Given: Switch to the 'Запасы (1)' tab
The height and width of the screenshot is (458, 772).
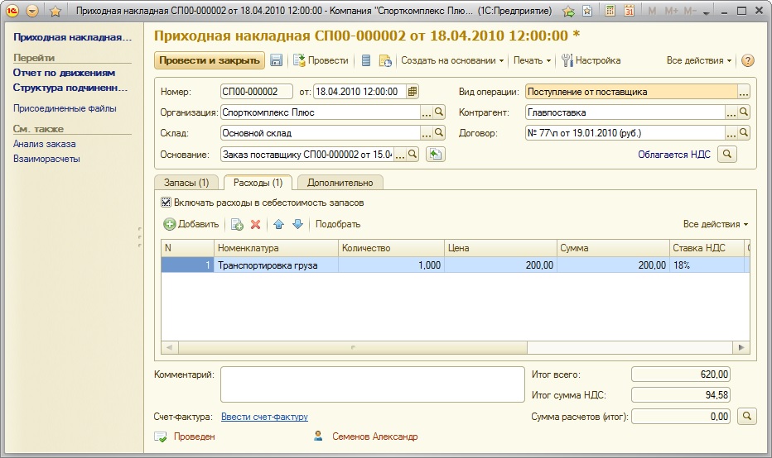Looking at the screenshot, I should click(186, 183).
